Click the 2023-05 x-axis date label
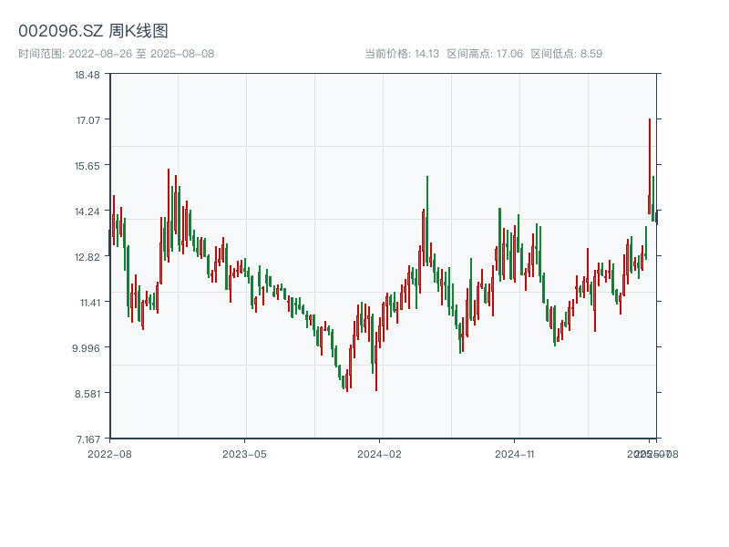Screen dimensions: 729x547 [x=244, y=453]
